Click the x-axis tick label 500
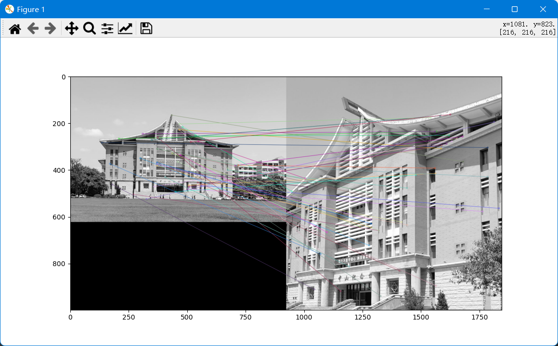Viewport: 558px width, 346px height. (187, 317)
